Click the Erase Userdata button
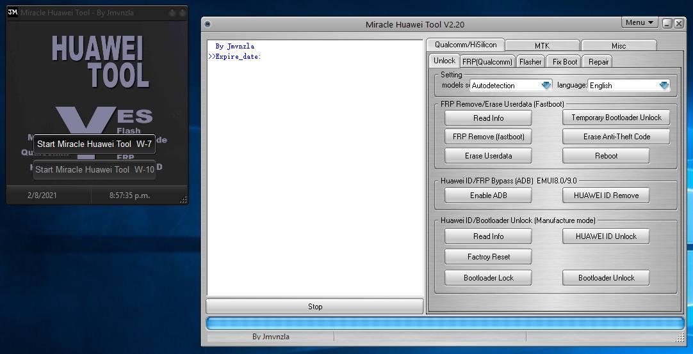The width and height of the screenshot is (693, 354). pyautogui.click(x=488, y=156)
